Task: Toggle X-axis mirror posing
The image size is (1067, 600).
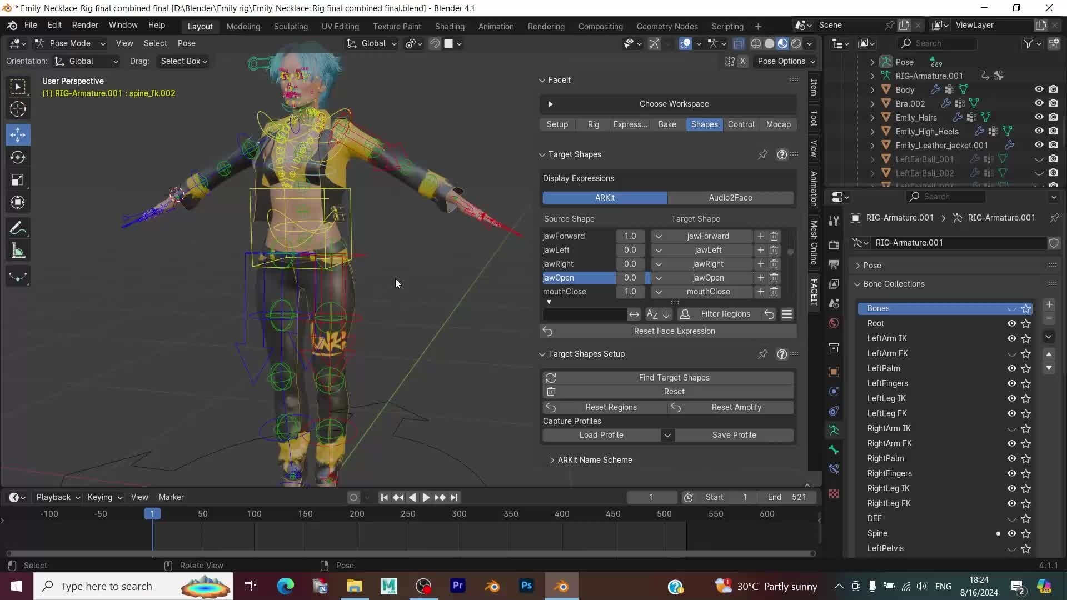Action: (743, 61)
